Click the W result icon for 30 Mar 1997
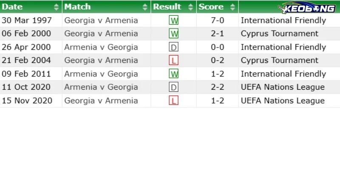 pos(173,20)
